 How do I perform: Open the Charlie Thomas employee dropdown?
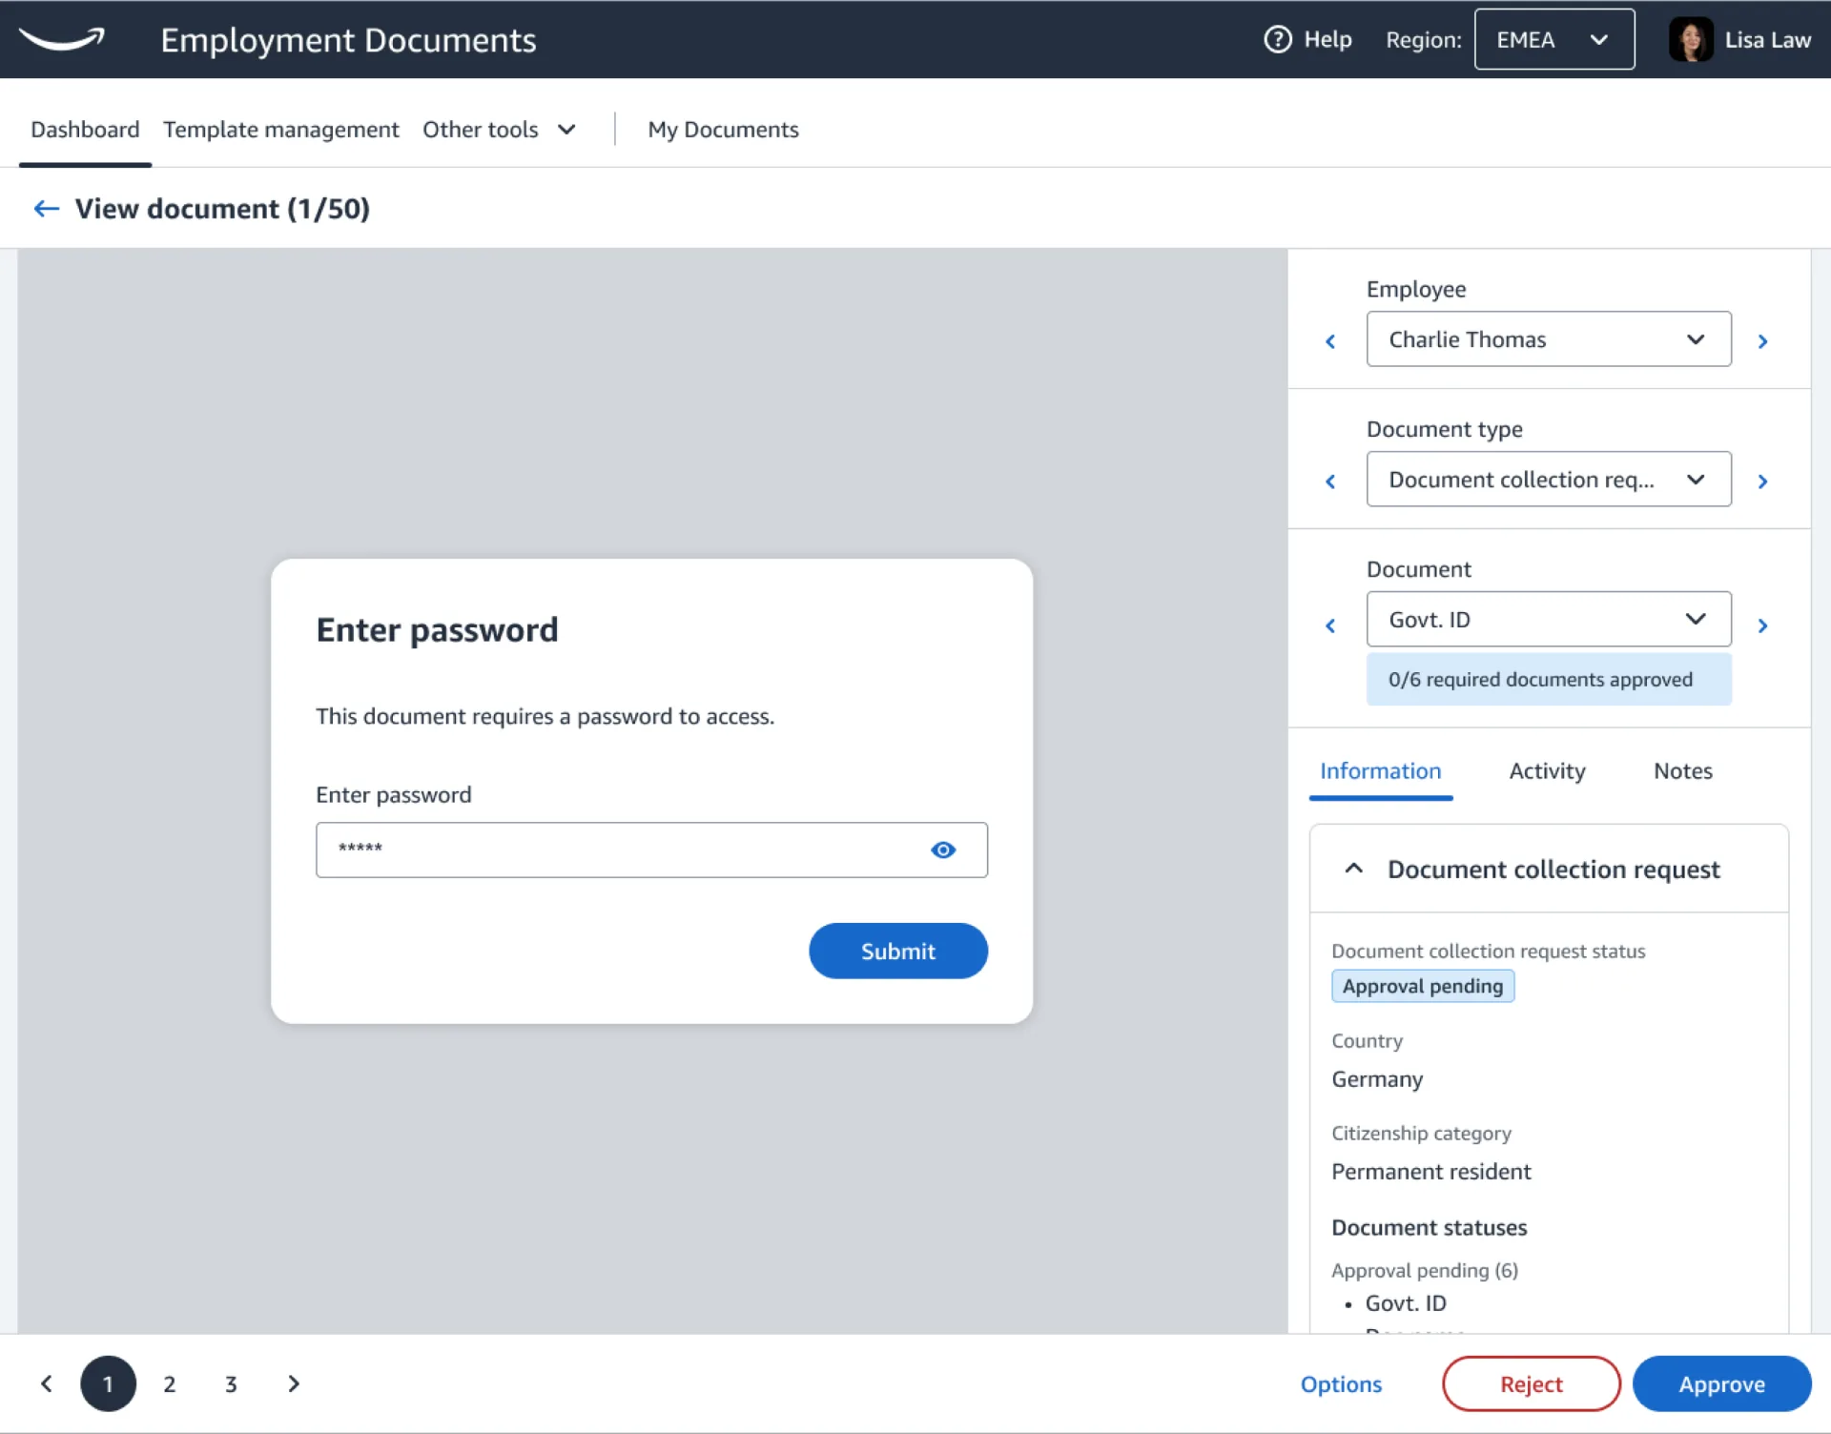pos(1549,338)
